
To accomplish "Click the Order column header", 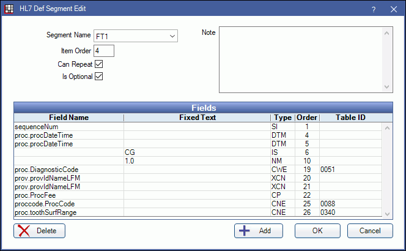I will pyautogui.click(x=306, y=117).
